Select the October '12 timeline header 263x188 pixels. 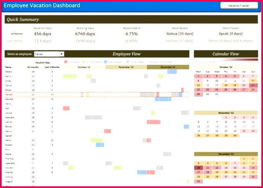(84, 67)
